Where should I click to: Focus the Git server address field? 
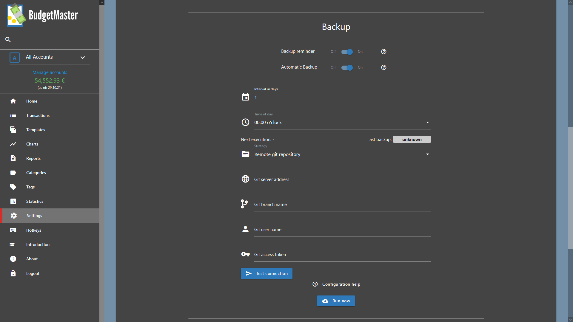[x=343, y=179]
